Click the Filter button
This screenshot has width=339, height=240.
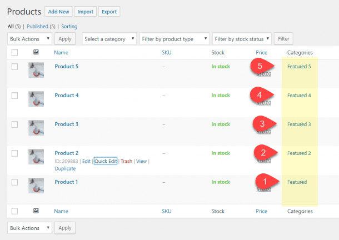click(284, 39)
